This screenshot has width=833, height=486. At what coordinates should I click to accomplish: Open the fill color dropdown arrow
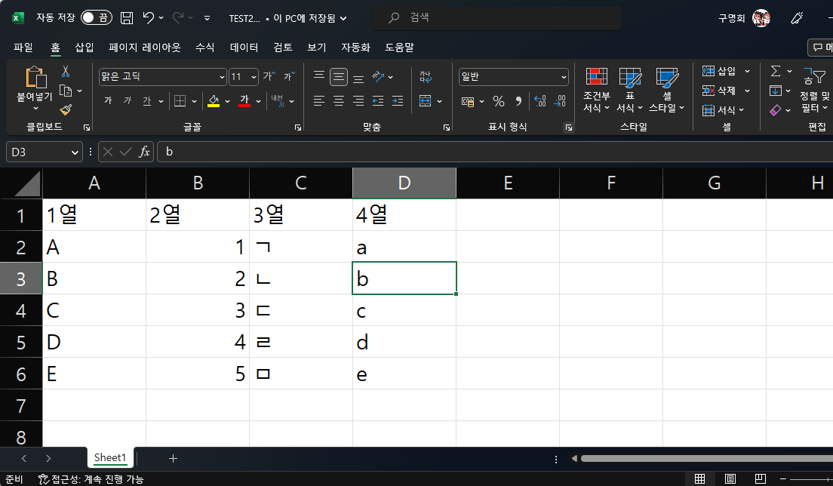pyautogui.click(x=227, y=101)
